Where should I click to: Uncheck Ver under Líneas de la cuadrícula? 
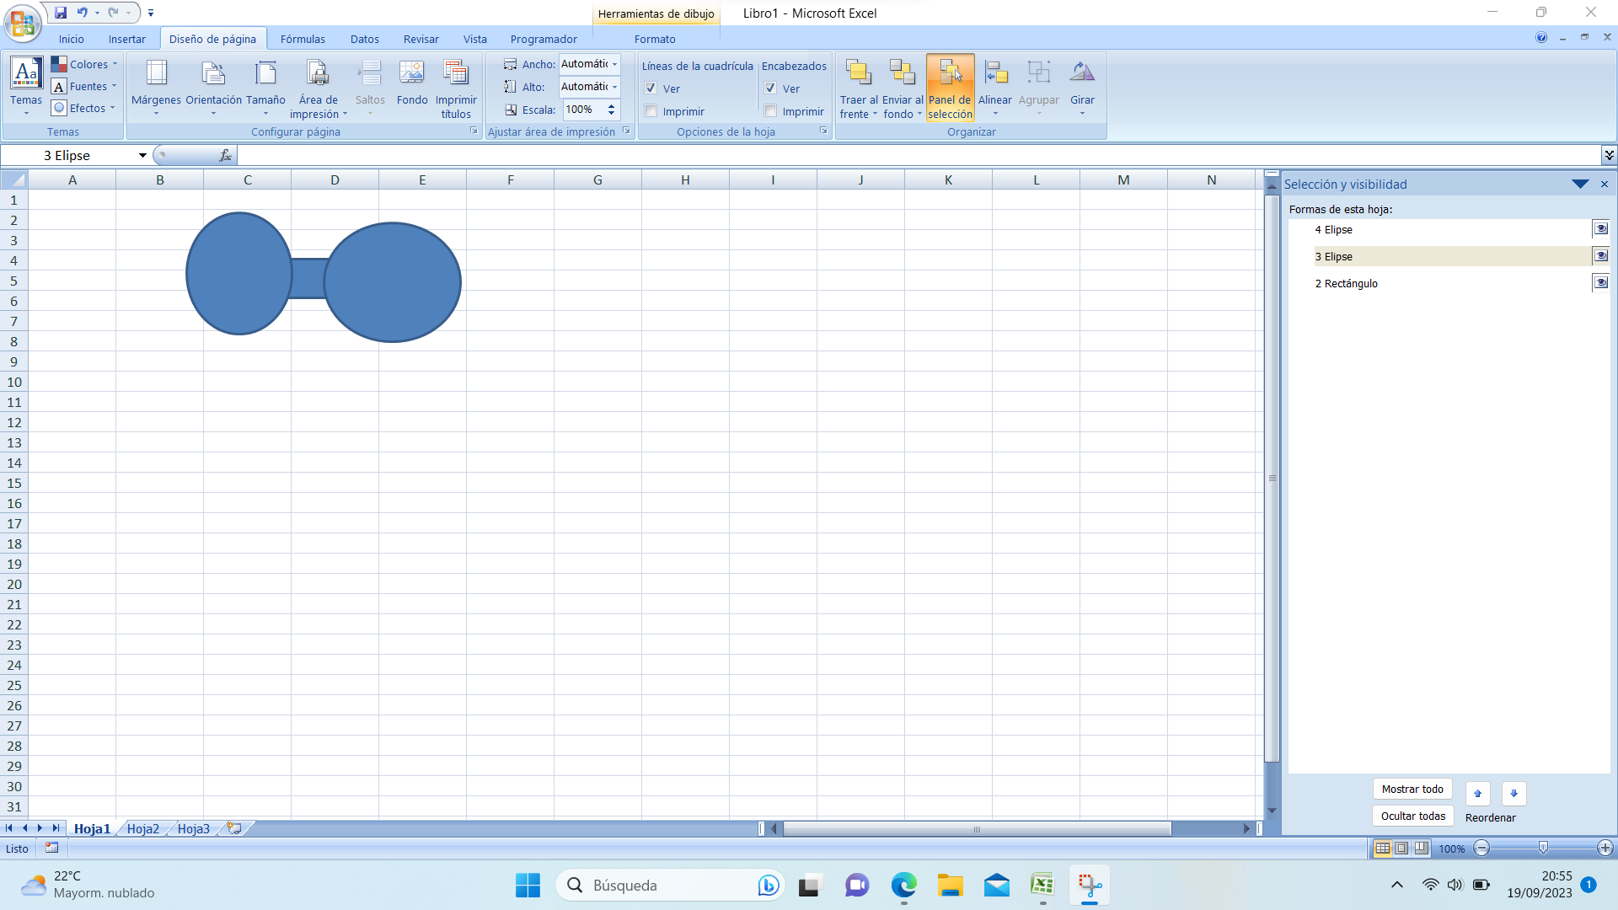click(651, 88)
